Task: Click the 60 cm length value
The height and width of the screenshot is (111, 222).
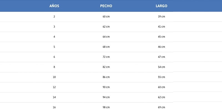Action: pyautogui.click(x=162, y=87)
